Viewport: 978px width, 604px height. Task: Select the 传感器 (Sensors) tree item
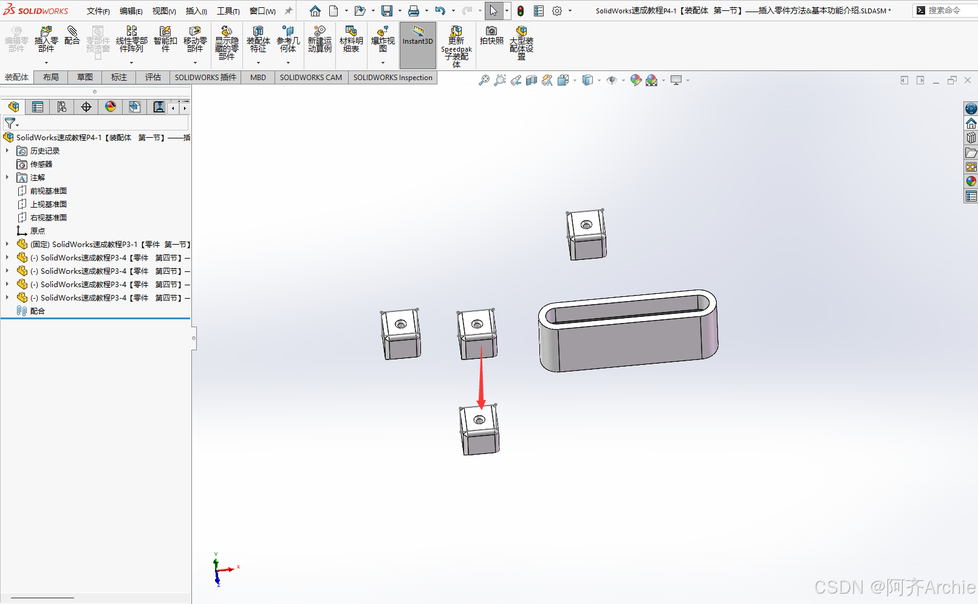[x=41, y=164]
